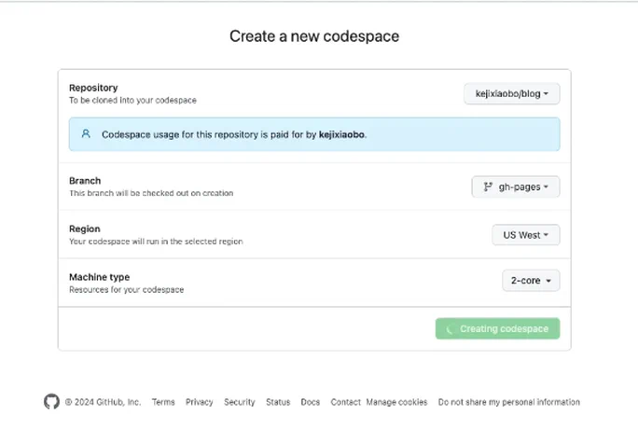This screenshot has width=638, height=429.
Task: Click the © 2024 GitHub, Inc. text
Action: (x=103, y=403)
